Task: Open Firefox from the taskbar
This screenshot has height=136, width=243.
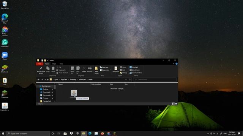Action: click(102, 133)
